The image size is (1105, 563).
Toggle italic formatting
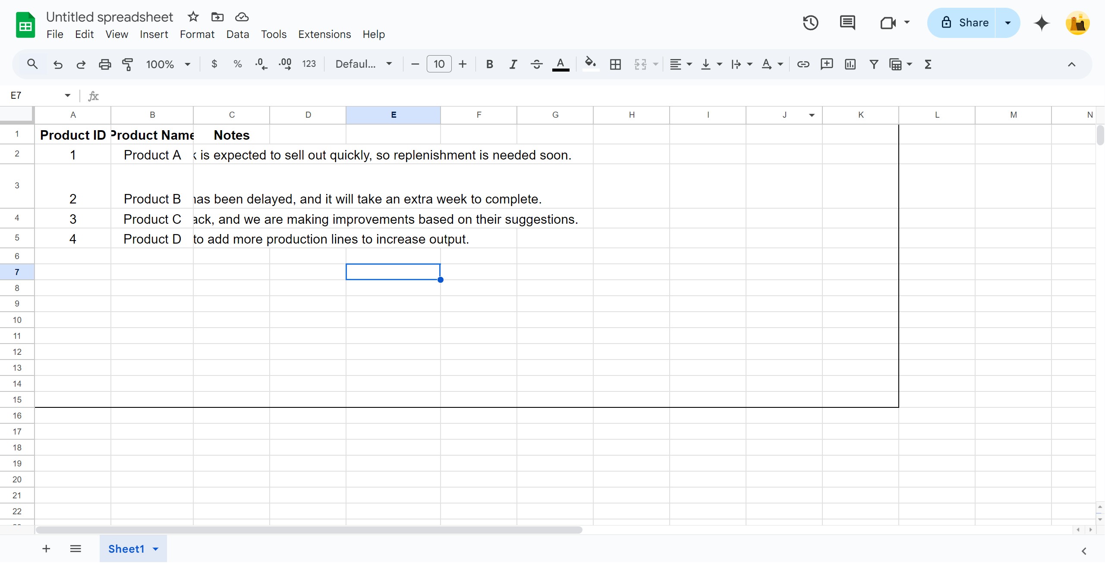coord(513,64)
